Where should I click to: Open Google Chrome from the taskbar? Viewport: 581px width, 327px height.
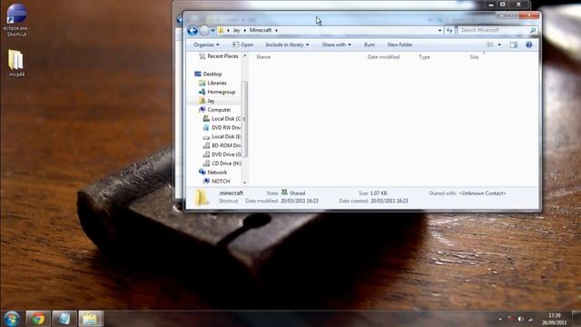coord(38,319)
